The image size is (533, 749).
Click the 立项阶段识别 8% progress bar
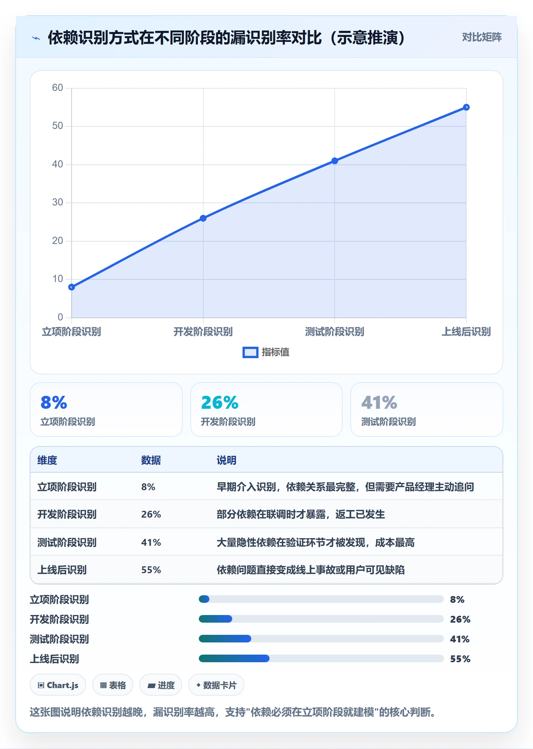(321, 599)
